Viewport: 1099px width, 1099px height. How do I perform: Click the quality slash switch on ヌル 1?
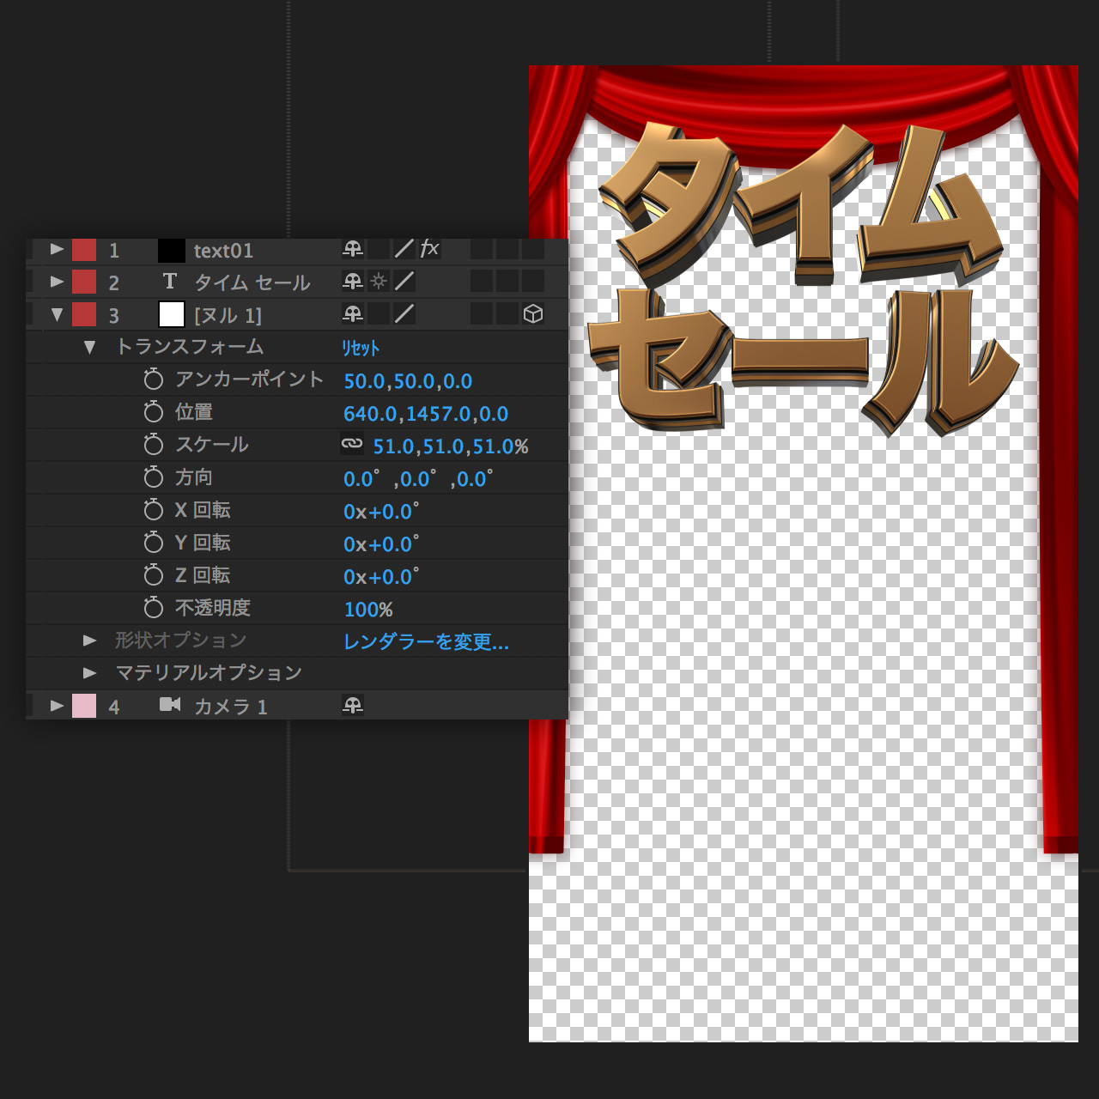pyautogui.click(x=404, y=314)
